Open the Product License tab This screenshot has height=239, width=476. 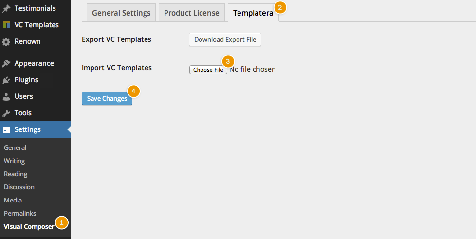[x=192, y=13]
